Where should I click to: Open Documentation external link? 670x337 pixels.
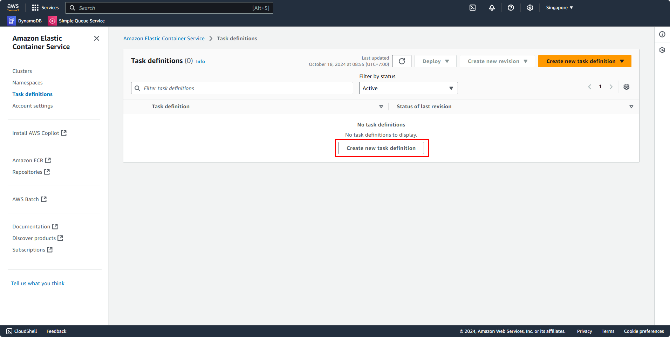tap(35, 227)
